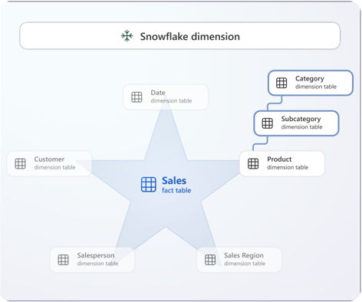Screen dimensions: 362x302
Task: Click 'dimension table' text under Date
Action: (x=171, y=101)
